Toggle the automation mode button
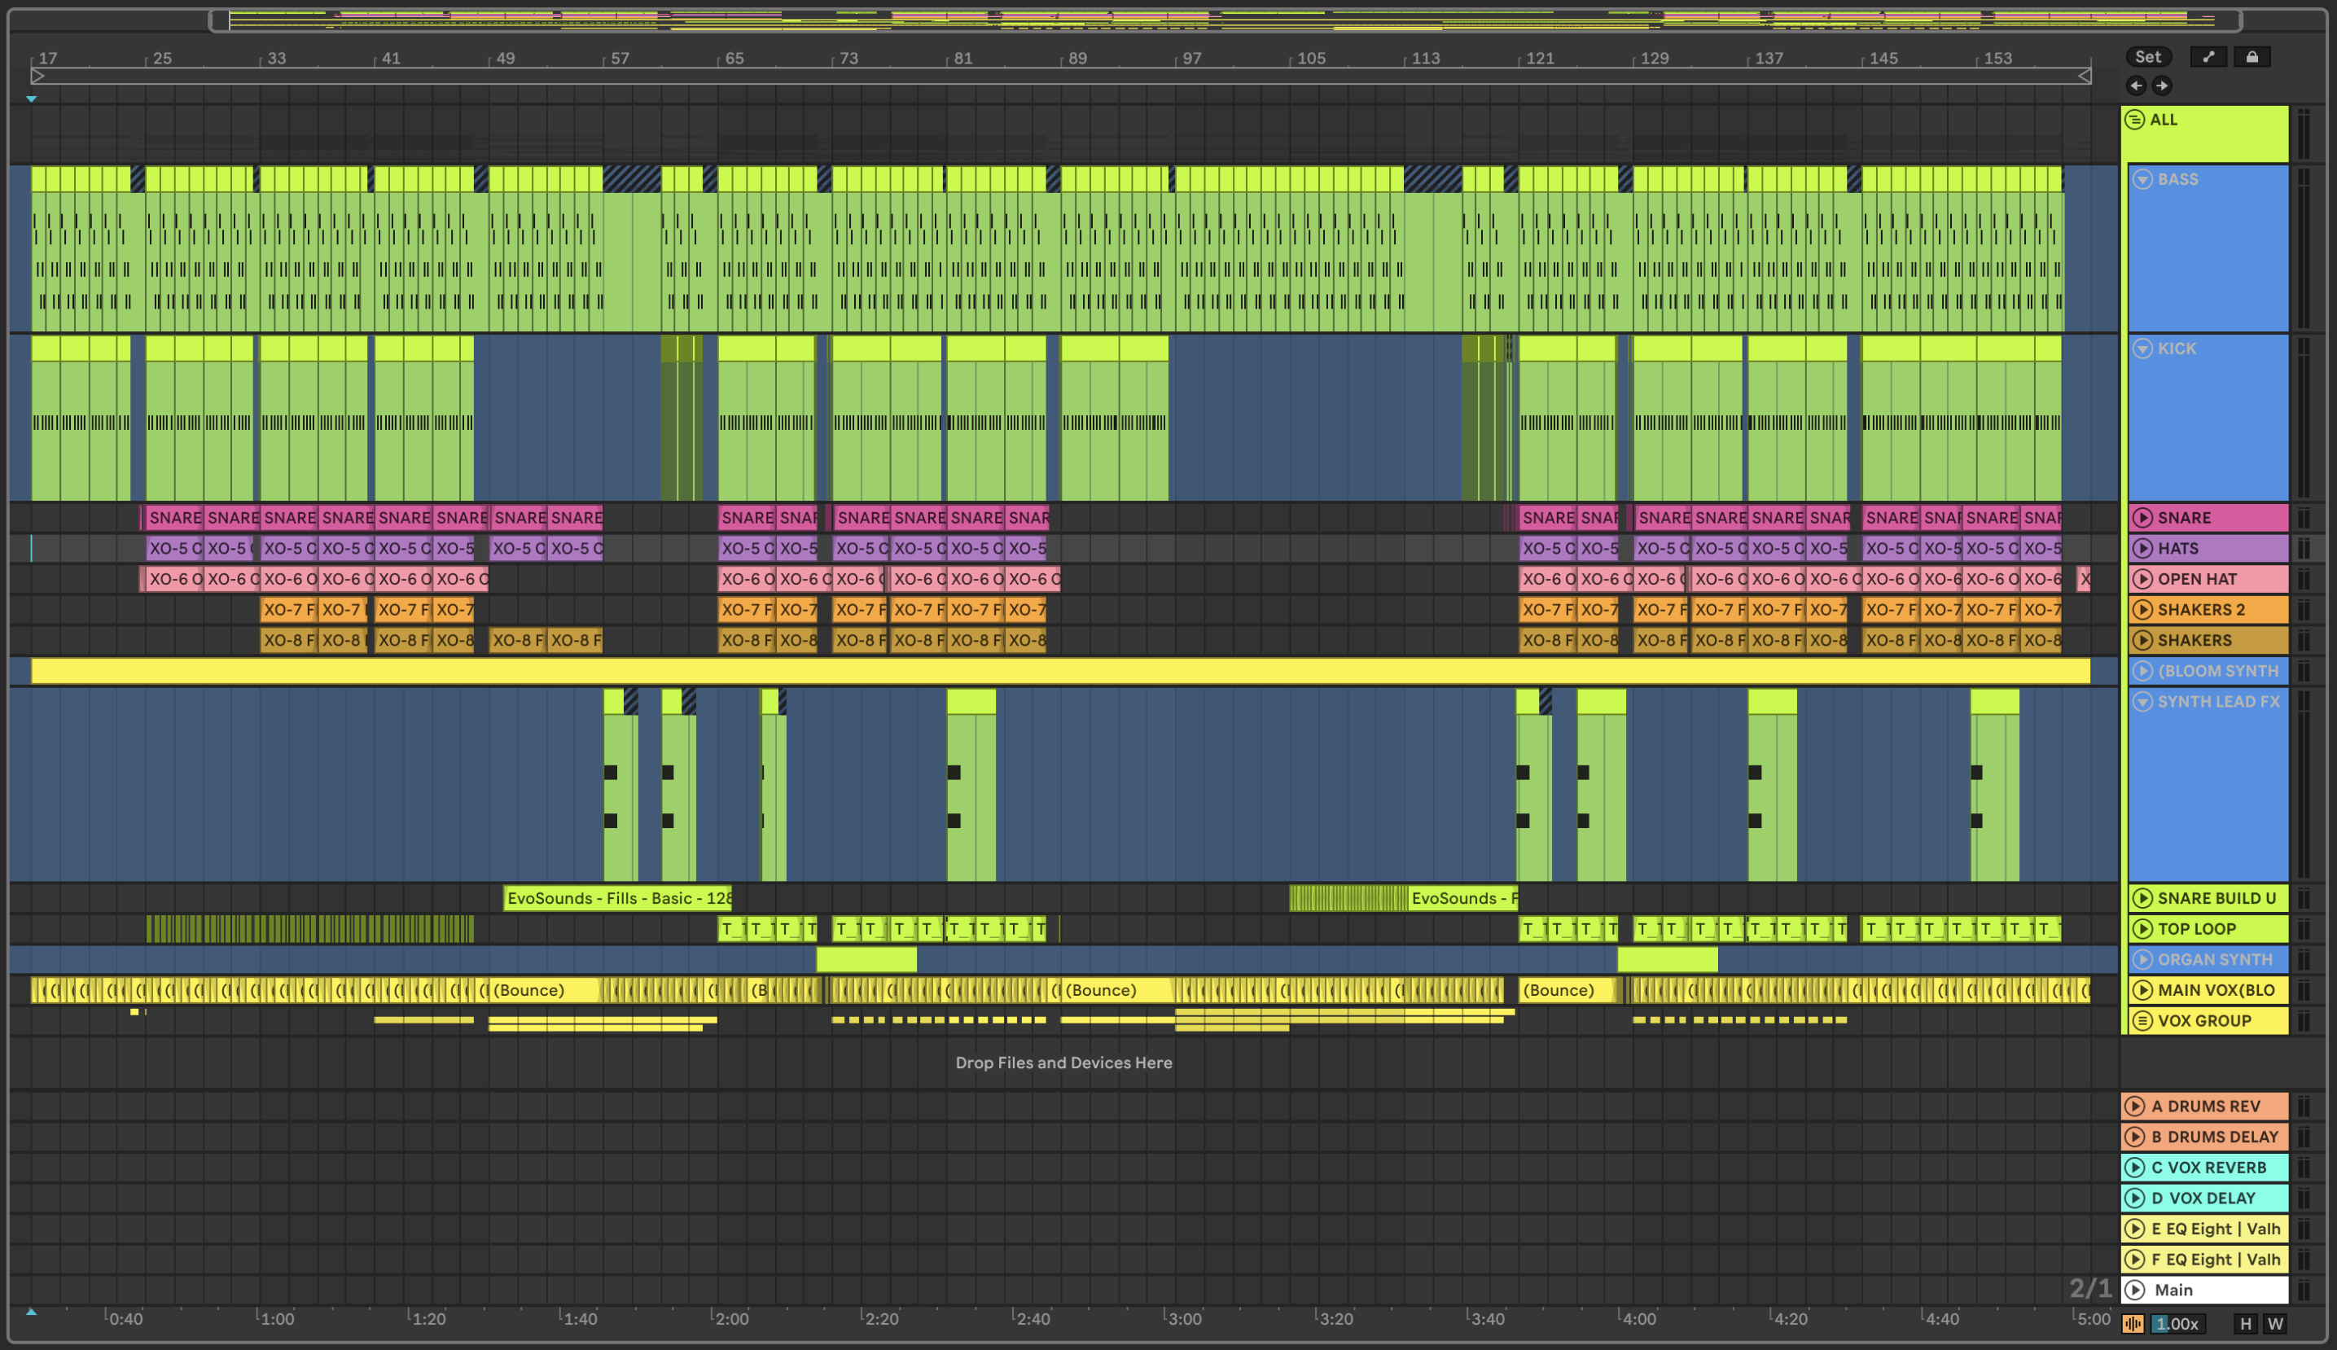 [2208, 56]
